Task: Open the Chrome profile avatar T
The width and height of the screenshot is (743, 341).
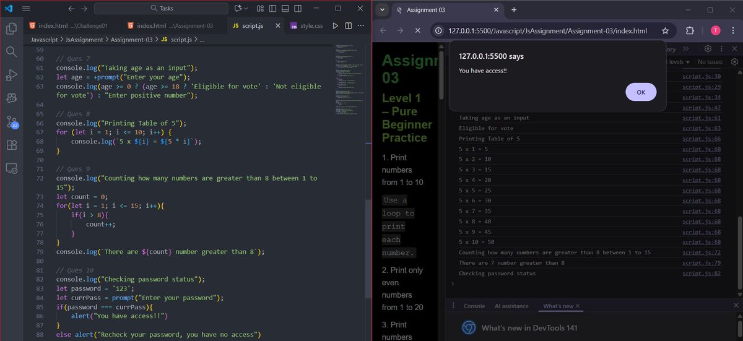Action: pos(716,30)
